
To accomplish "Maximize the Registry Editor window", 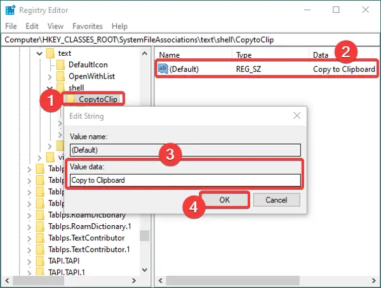I will (x=336, y=10).
